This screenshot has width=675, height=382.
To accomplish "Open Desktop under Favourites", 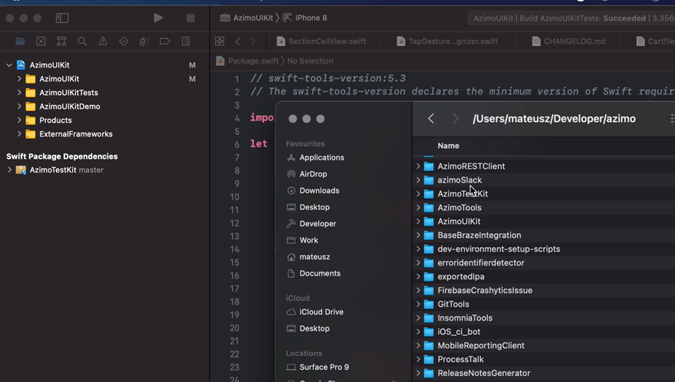I will [x=308, y=207].
